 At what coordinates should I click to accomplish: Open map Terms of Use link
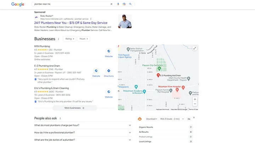point(193,109)
